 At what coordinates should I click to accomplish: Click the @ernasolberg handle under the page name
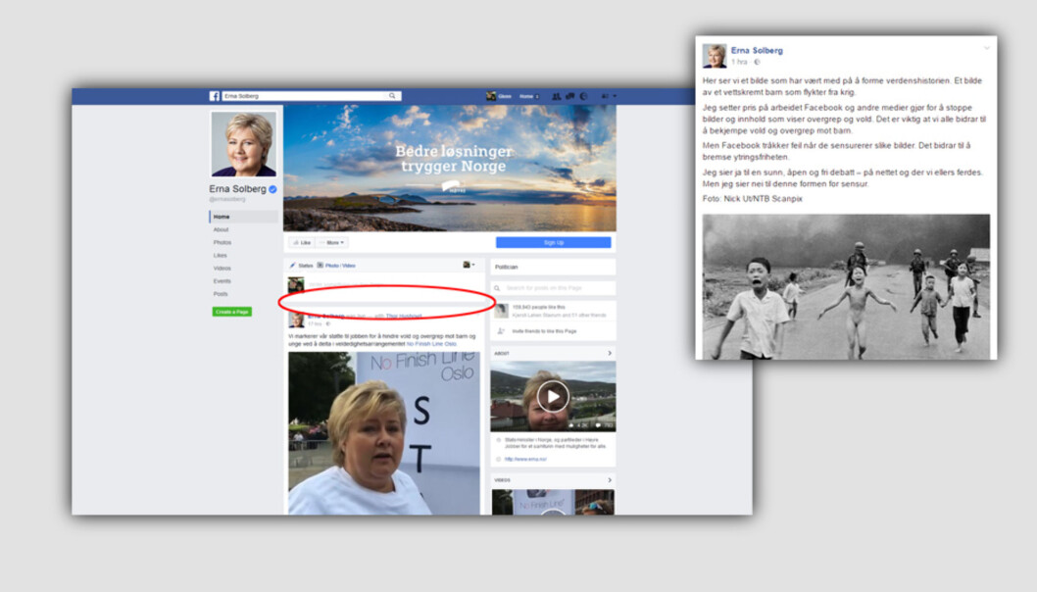click(226, 199)
